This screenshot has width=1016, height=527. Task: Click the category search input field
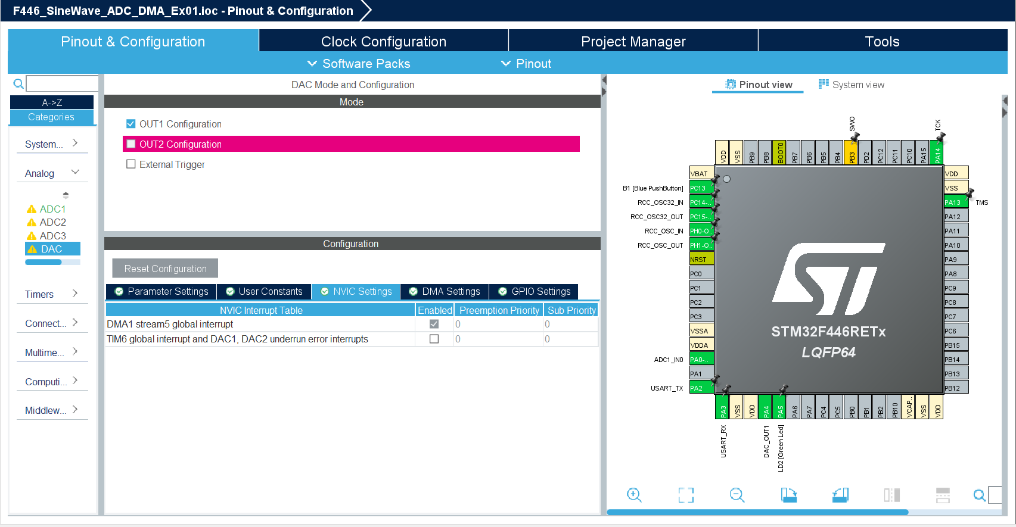(x=63, y=83)
